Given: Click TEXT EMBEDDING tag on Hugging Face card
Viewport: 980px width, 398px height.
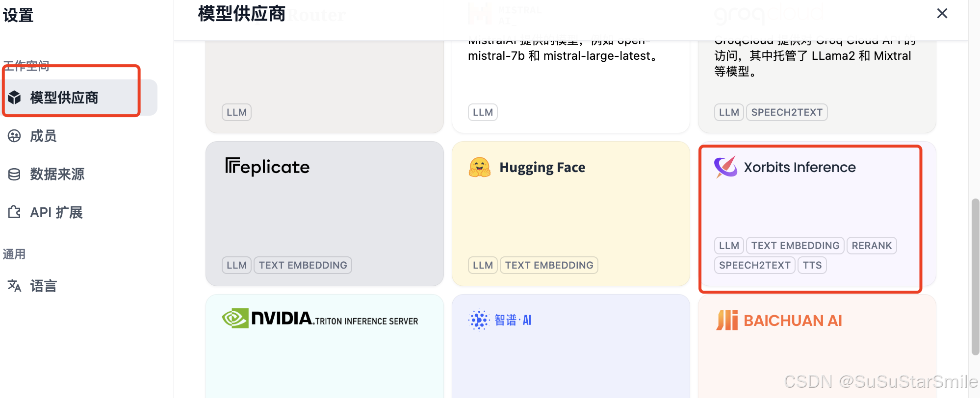Looking at the screenshot, I should pos(549,265).
